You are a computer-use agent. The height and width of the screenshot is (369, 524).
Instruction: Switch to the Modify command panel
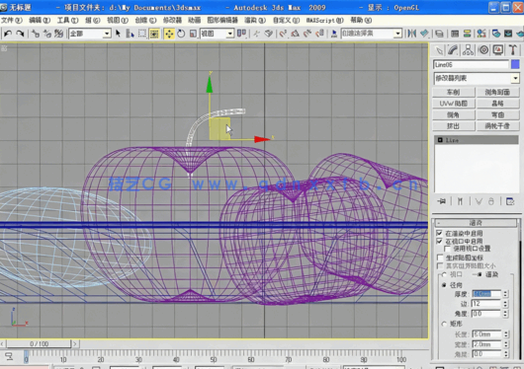(x=453, y=50)
